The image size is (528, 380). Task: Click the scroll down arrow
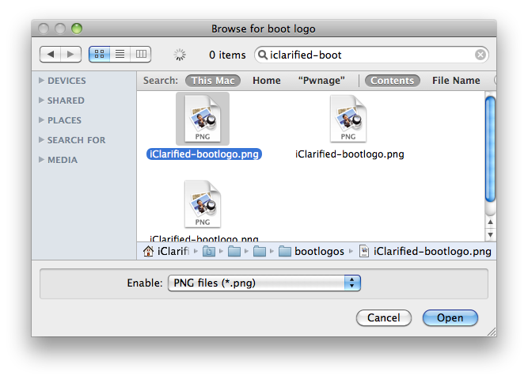pyautogui.click(x=490, y=235)
